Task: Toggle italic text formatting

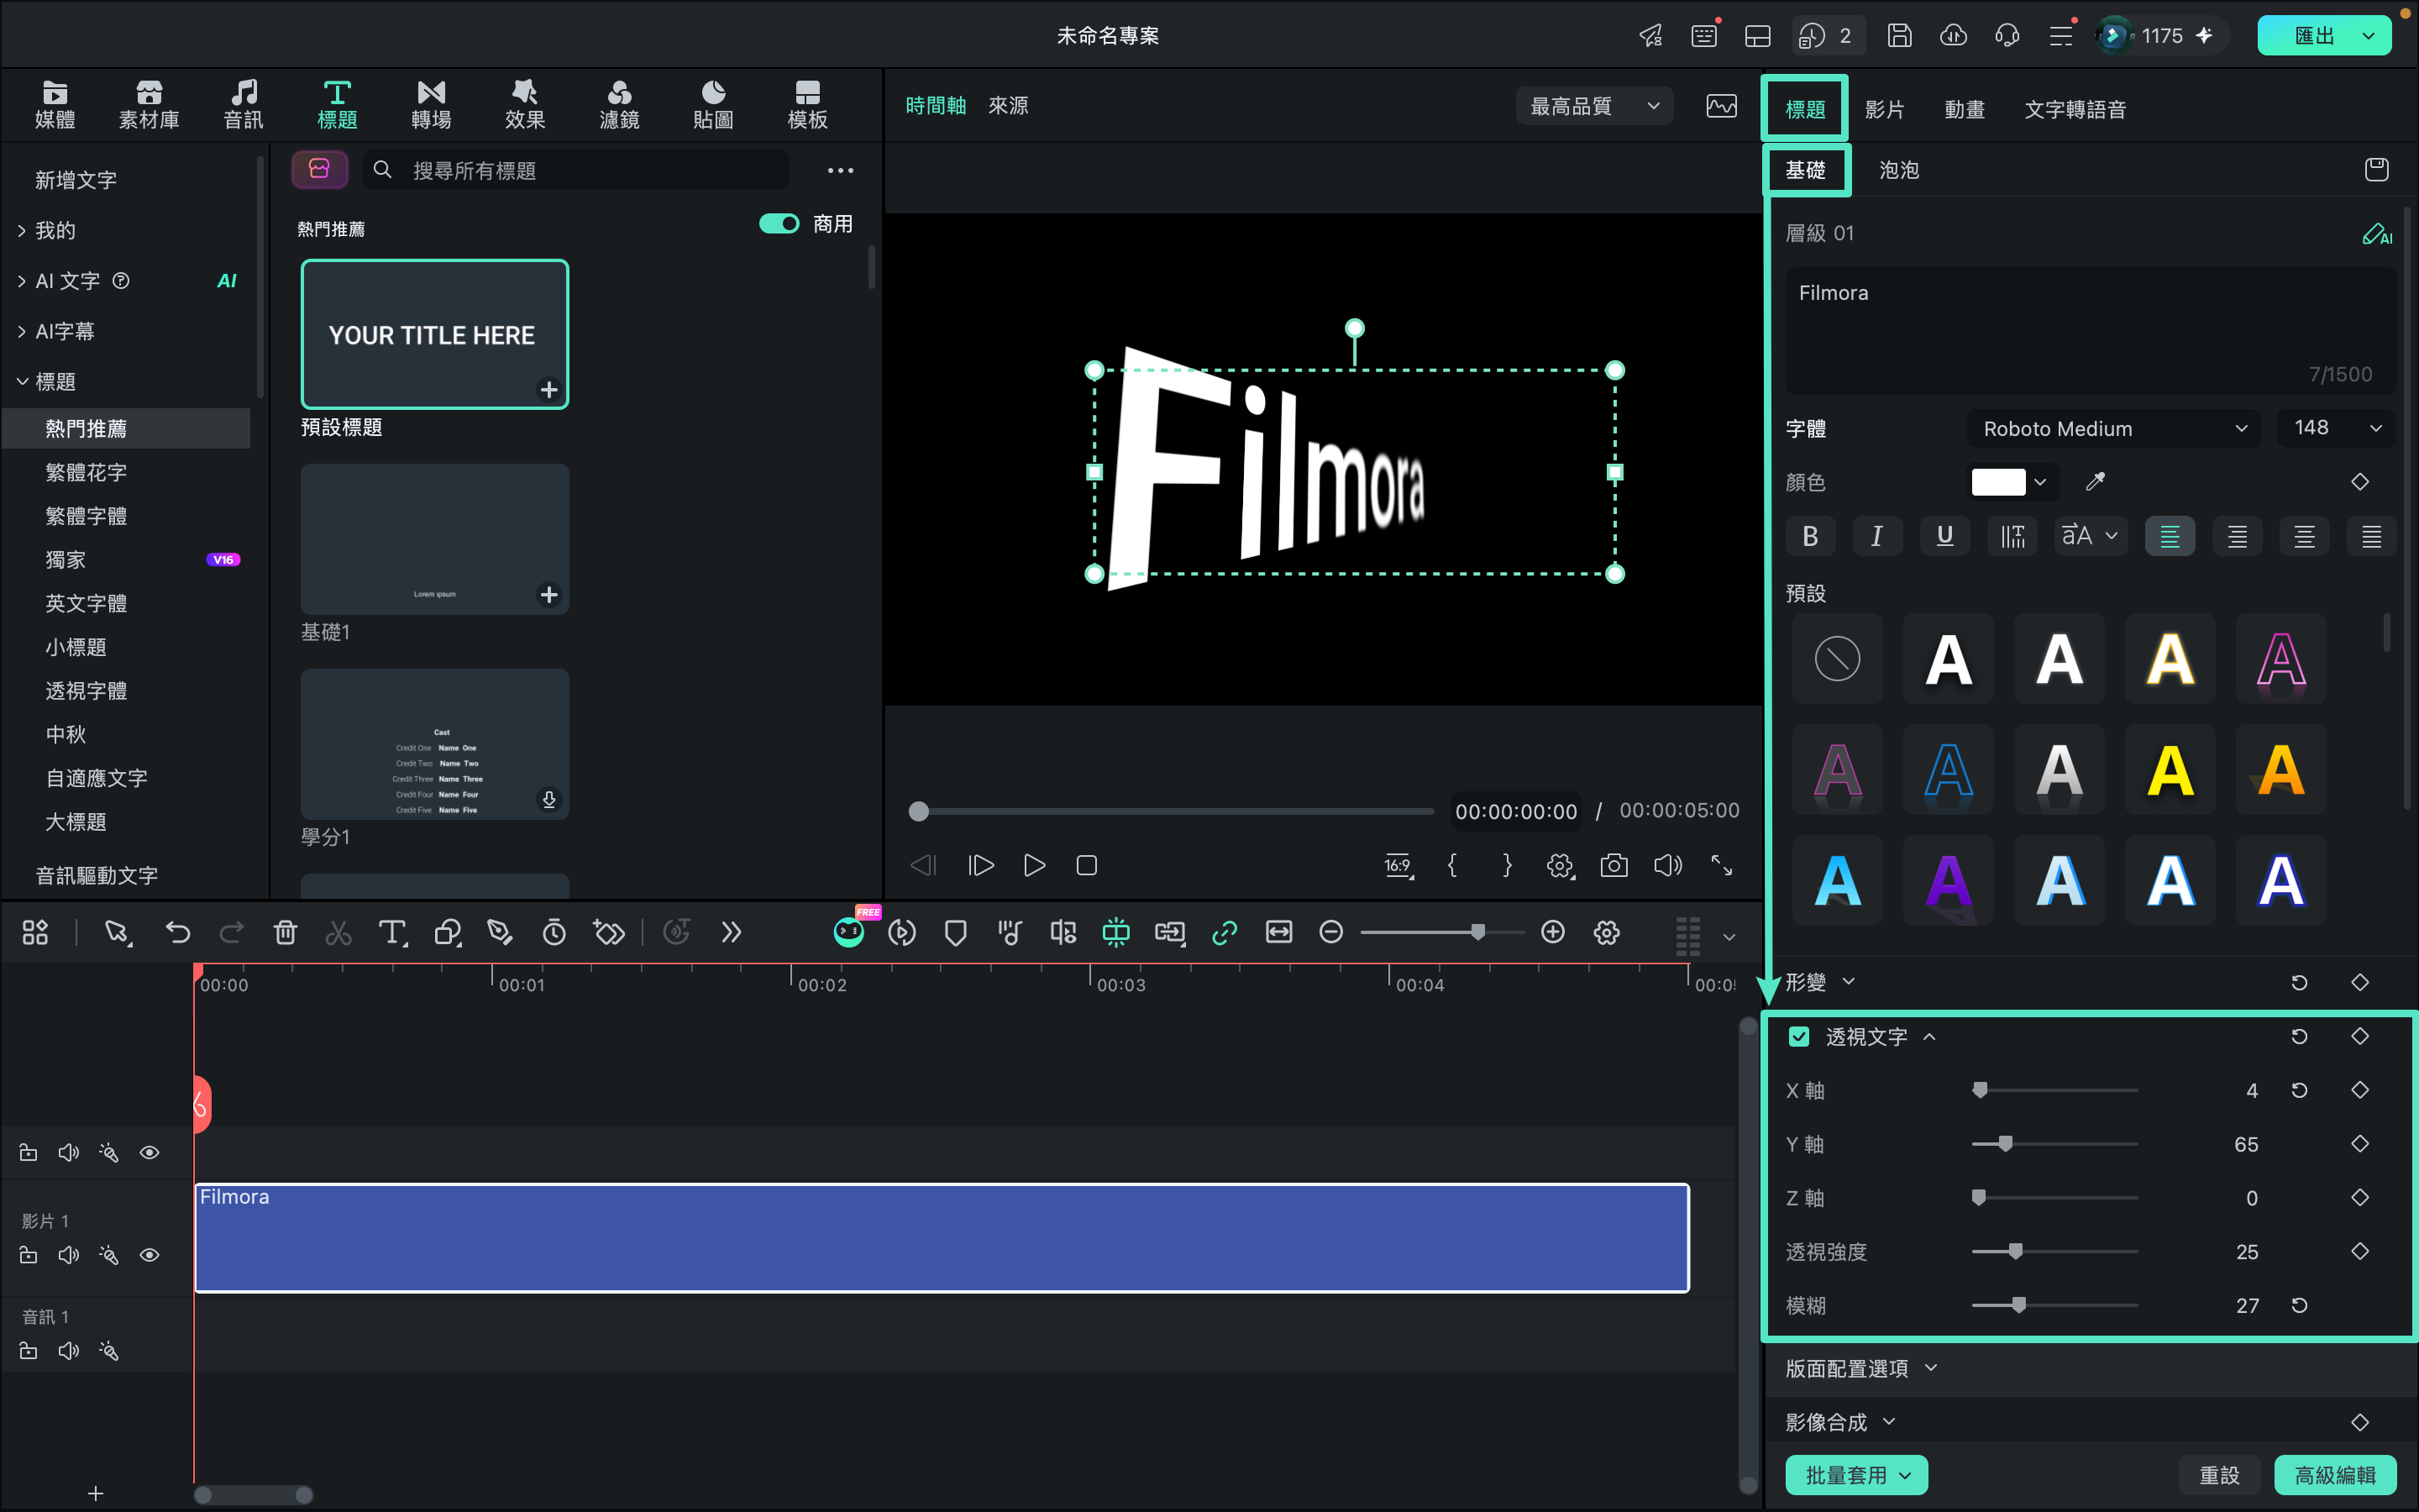Action: click(1876, 536)
